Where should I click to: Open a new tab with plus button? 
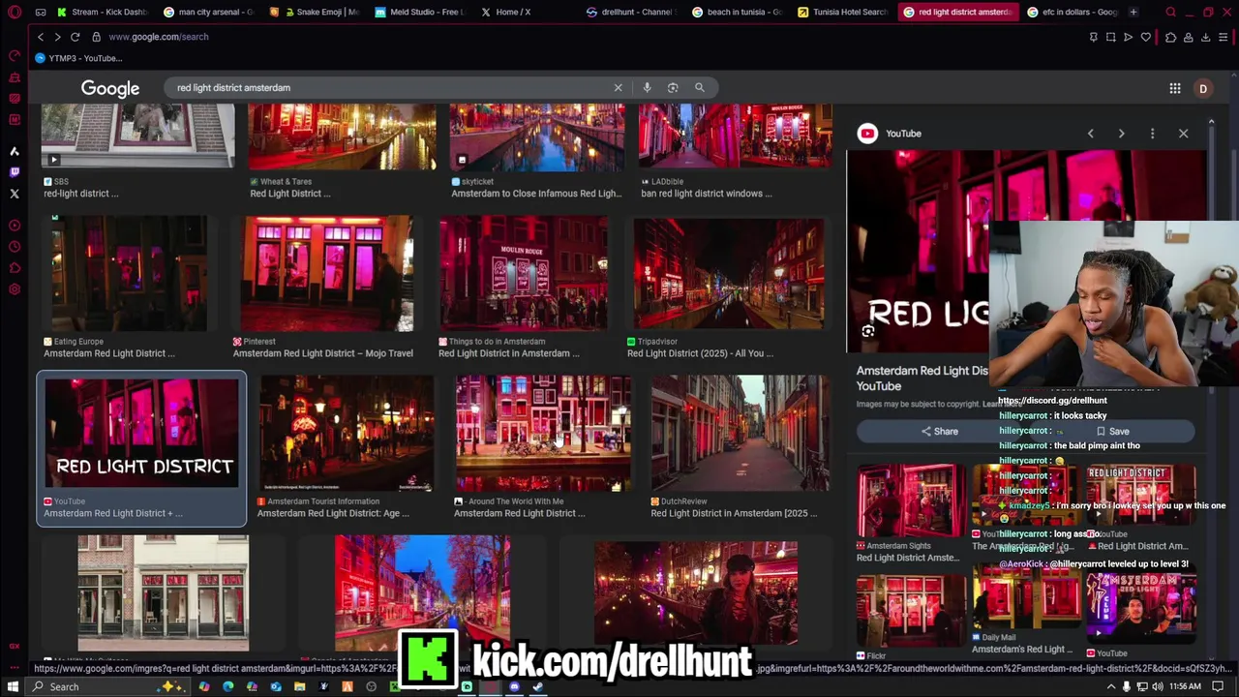(x=1133, y=12)
